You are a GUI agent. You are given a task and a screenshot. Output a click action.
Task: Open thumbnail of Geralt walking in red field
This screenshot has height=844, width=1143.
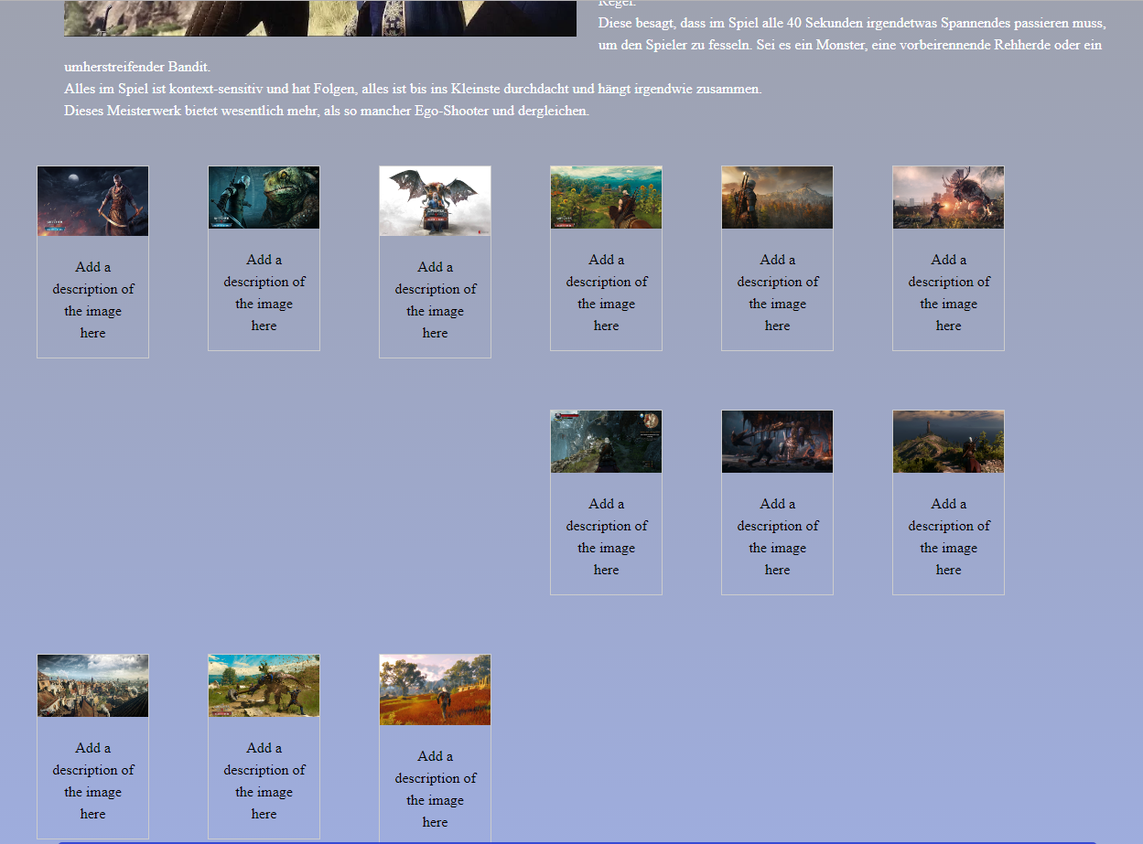435,689
